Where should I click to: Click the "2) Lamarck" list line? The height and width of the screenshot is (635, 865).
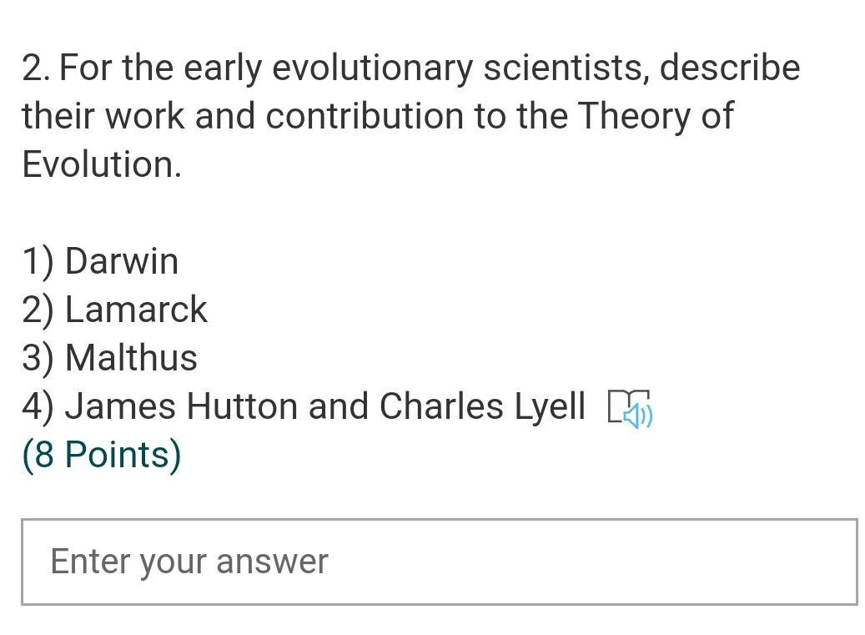[x=114, y=310]
